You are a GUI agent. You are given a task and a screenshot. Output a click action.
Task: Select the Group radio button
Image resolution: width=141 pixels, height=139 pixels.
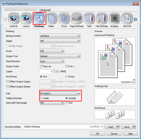[67, 77]
